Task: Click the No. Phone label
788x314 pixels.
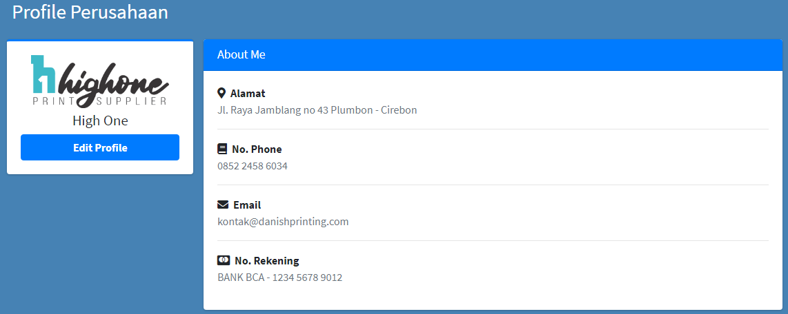Action: coord(257,149)
